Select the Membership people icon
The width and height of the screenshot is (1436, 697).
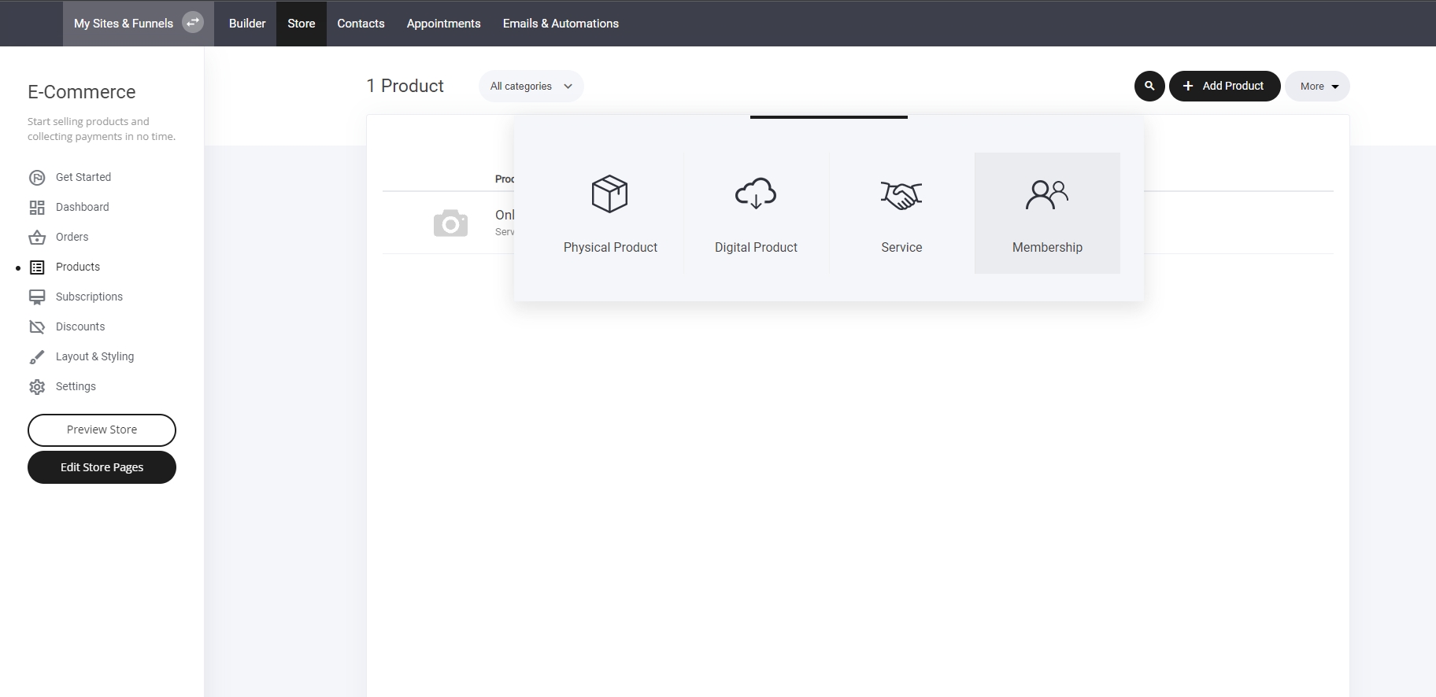point(1046,194)
